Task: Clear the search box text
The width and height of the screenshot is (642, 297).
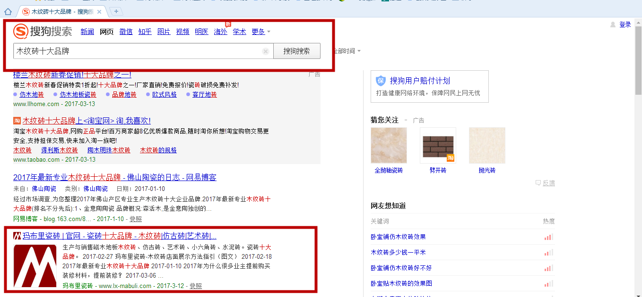Action: [x=266, y=51]
